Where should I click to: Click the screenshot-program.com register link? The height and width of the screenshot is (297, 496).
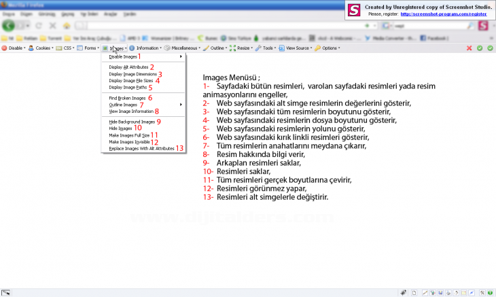[444, 13]
